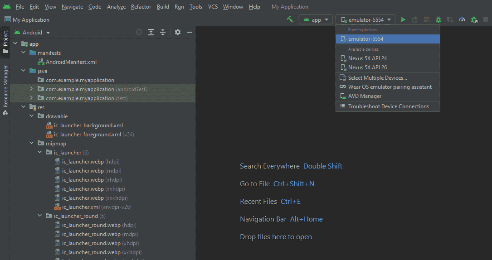Click the Apply Code Changes icon
The width and height of the screenshot is (492, 260).
click(x=427, y=20)
